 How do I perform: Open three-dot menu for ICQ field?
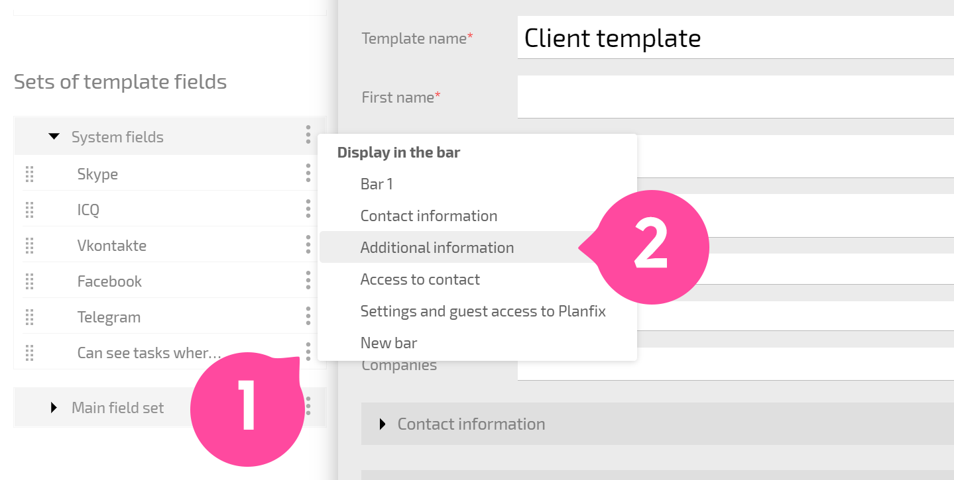[x=308, y=209]
